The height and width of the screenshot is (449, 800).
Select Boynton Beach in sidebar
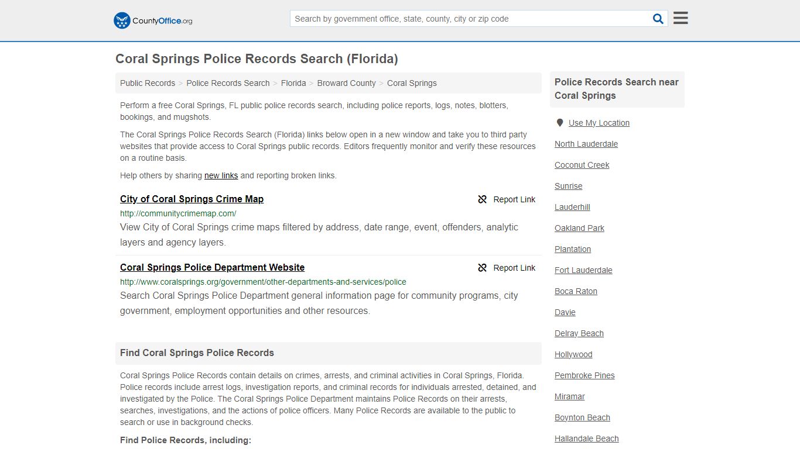coord(582,417)
